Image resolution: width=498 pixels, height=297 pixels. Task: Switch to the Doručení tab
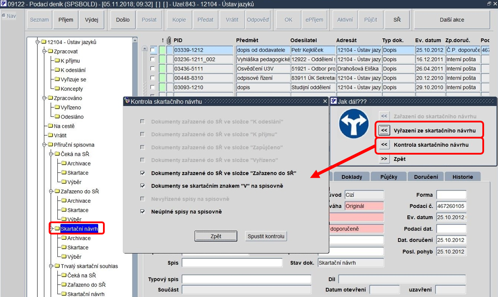coord(425,177)
